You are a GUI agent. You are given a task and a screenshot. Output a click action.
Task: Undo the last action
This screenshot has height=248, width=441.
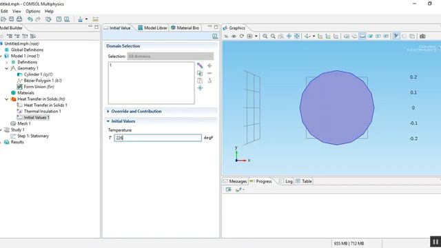30,19
